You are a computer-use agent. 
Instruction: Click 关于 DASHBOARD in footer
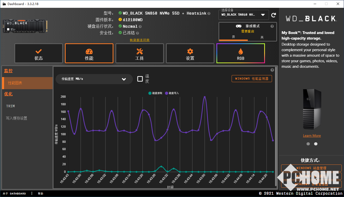pyautogui.click(x=14, y=194)
